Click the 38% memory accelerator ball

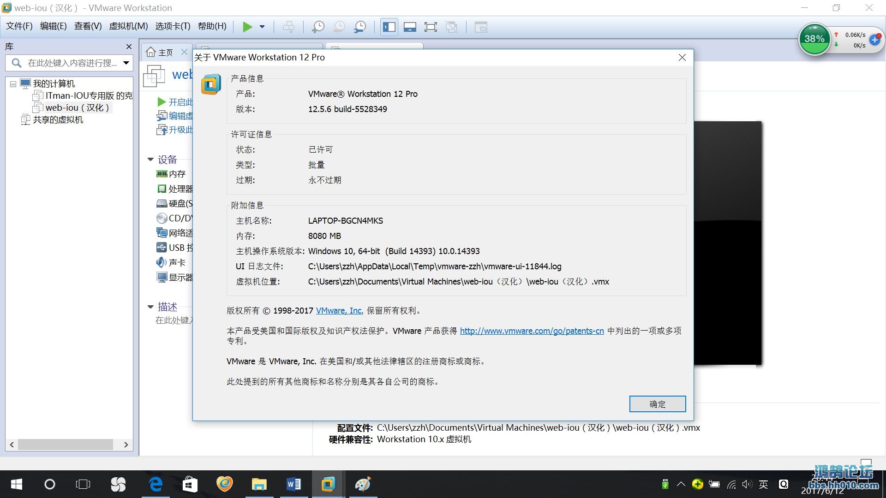tap(814, 39)
